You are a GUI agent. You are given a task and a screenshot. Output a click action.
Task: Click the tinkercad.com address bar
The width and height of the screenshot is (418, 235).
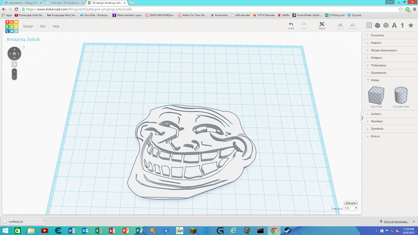coord(211,9)
